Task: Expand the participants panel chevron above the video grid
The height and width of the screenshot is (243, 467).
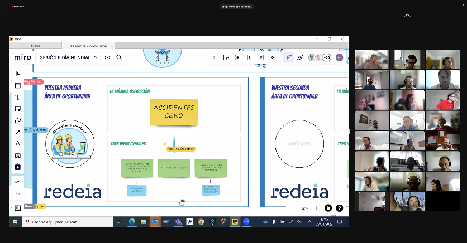Action: [407, 15]
